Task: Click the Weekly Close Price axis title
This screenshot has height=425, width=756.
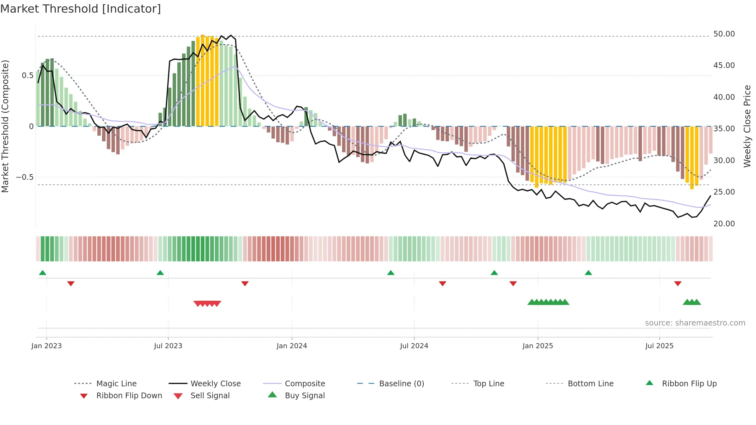Action: pos(747,126)
